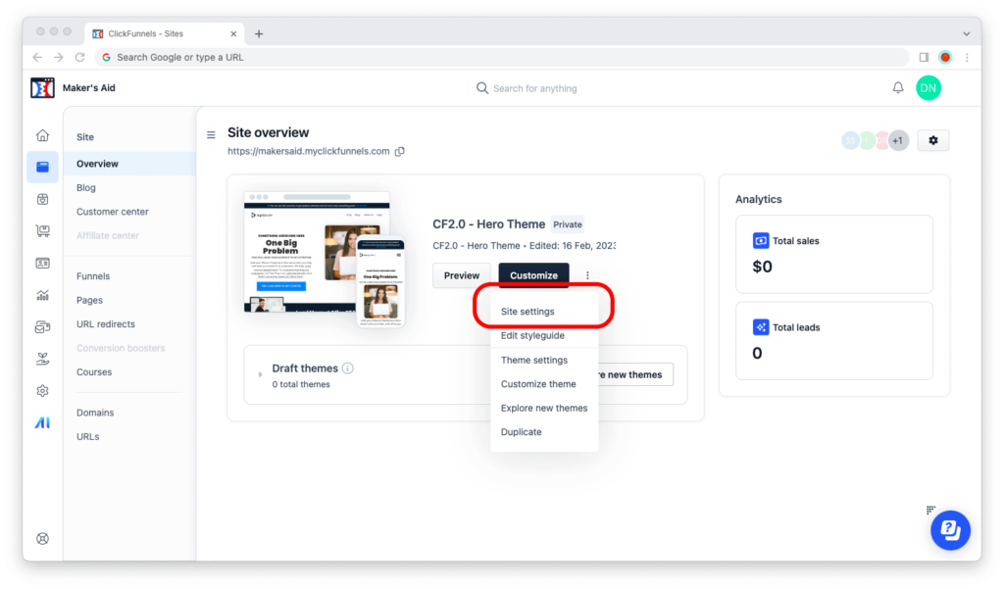The height and width of the screenshot is (589, 1004).
Task: Open the Home icon in left rail
Action: 43,135
